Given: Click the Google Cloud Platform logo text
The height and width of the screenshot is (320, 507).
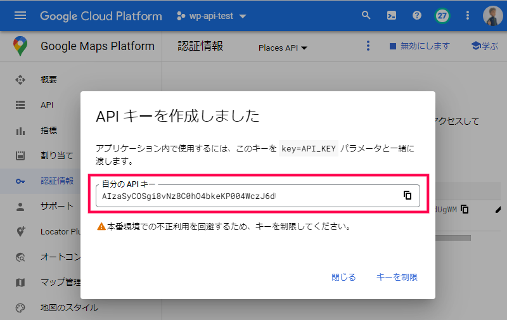Looking at the screenshot, I should point(101,16).
